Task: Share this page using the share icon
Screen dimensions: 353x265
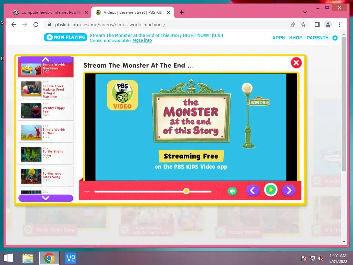Action: click(292, 24)
